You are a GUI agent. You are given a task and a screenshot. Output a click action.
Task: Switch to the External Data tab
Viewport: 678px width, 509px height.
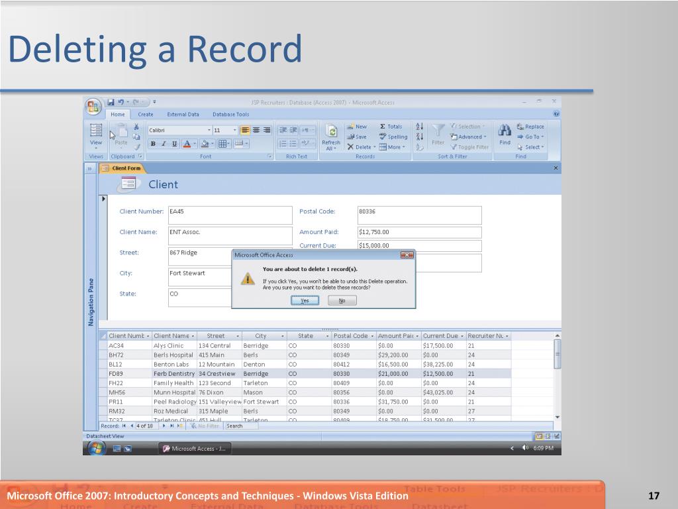183,114
